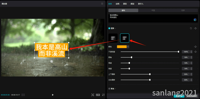Click the stepper arrows for 圆角
Viewport: 200px width, 99px height.
point(191,57)
